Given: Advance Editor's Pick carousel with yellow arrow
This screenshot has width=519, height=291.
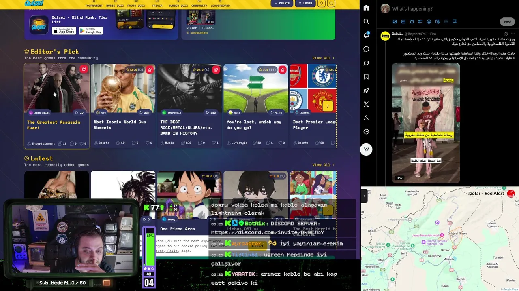Looking at the screenshot, I should click(328, 106).
